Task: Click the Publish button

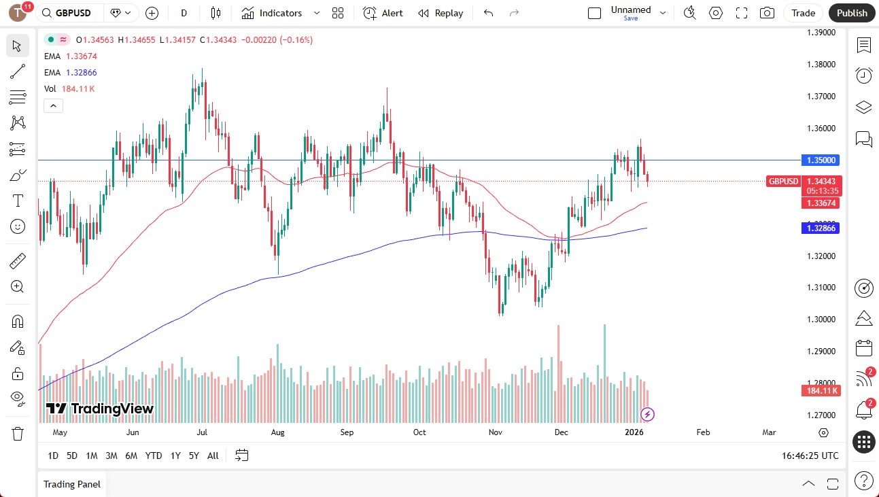Action: click(x=852, y=13)
